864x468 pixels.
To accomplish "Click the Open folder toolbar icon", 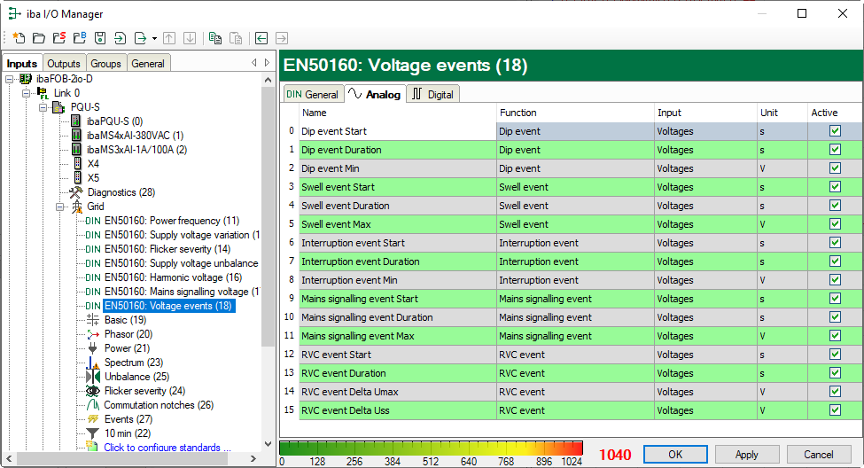I will 39,38.
